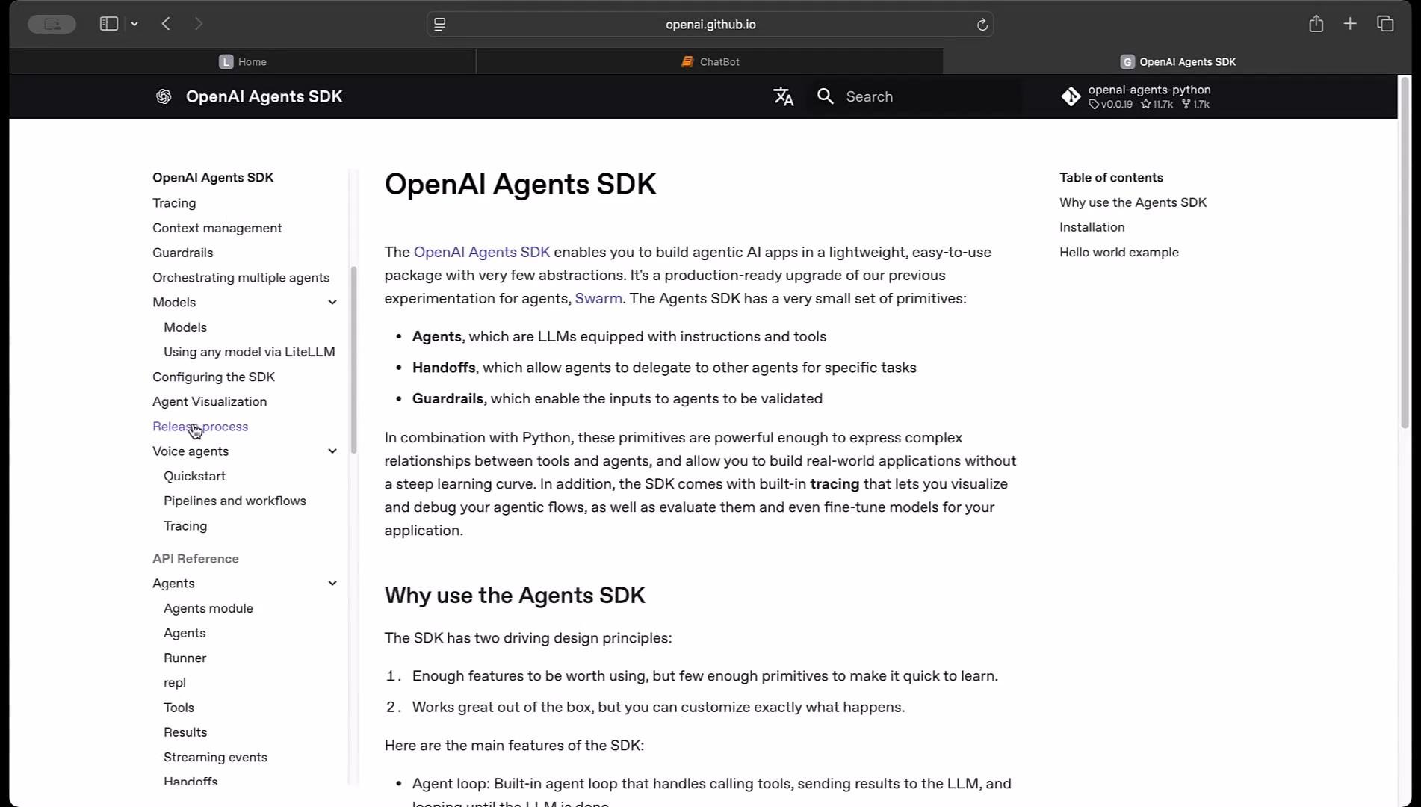
Task: Jump to Installation in table of contents
Action: point(1092,227)
